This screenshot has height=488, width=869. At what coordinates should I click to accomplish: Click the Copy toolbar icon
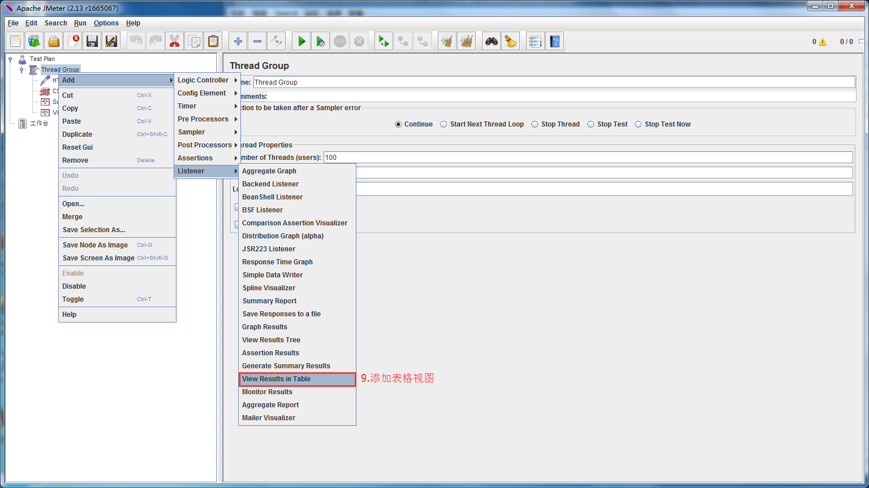[x=193, y=41]
